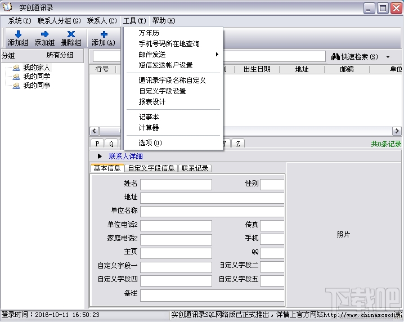Open the dropdown arrow beside Quick Search
Image resolution: width=404 pixels, height=322 pixels.
388,57
